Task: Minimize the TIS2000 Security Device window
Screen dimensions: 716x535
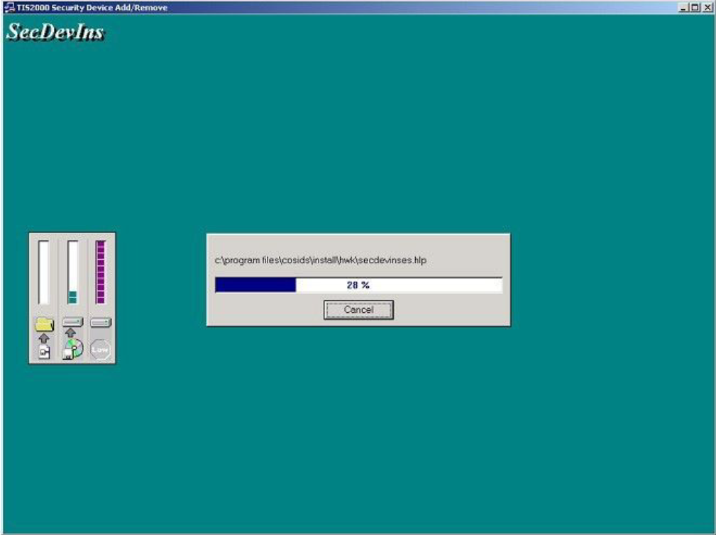Action: click(x=683, y=7)
